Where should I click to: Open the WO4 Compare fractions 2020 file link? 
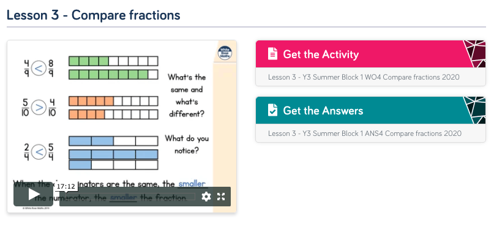364,77
